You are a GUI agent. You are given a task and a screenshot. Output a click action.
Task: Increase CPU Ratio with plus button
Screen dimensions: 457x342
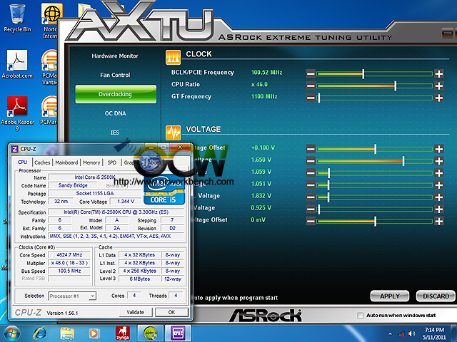coord(438,85)
